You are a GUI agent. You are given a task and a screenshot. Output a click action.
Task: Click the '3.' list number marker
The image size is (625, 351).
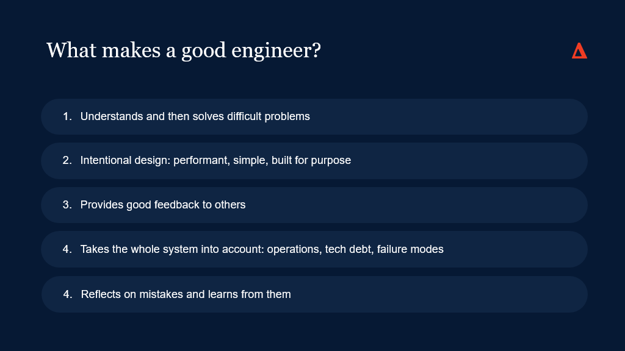pyautogui.click(x=67, y=205)
